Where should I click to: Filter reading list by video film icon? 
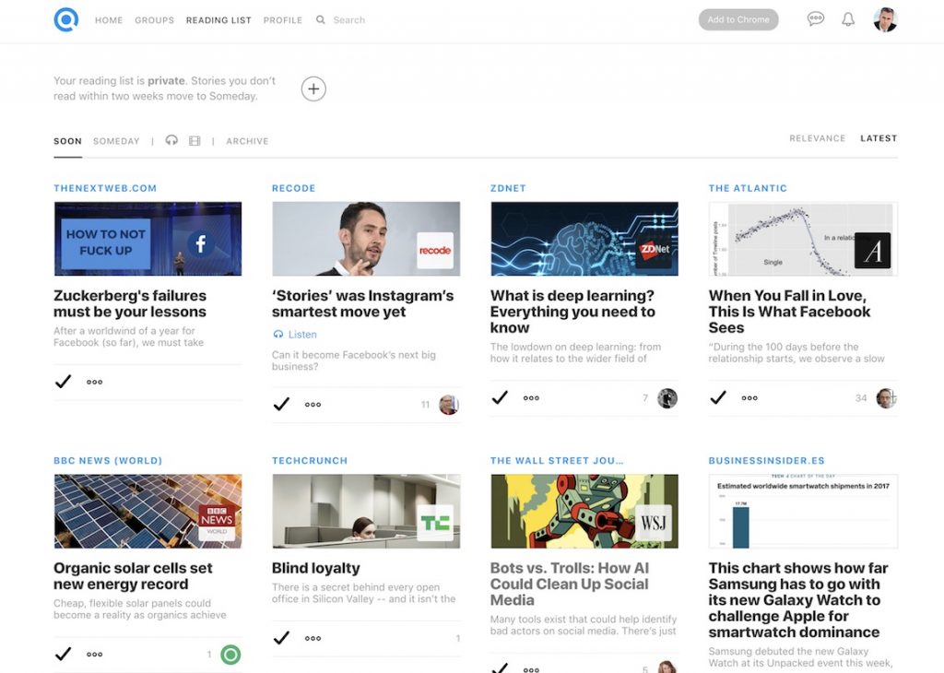195,141
